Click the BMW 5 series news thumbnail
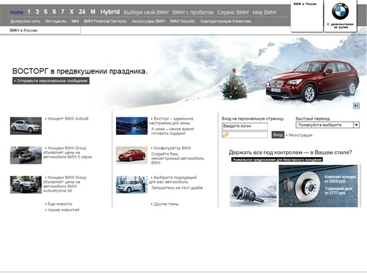The height and width of the screenshot is (275, 367). click(x=26, y=155)
